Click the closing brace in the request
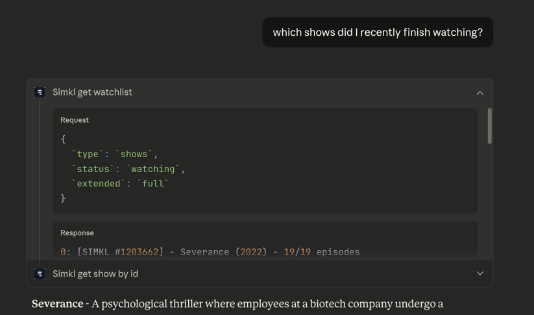This screenshot has height=315, width=534. tap(63, 198)
